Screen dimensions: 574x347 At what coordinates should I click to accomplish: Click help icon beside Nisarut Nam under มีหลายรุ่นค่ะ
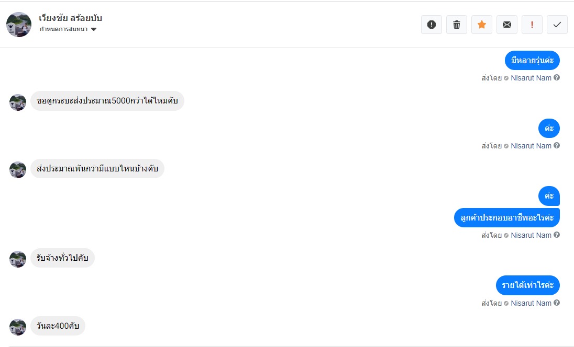[557, 78]
